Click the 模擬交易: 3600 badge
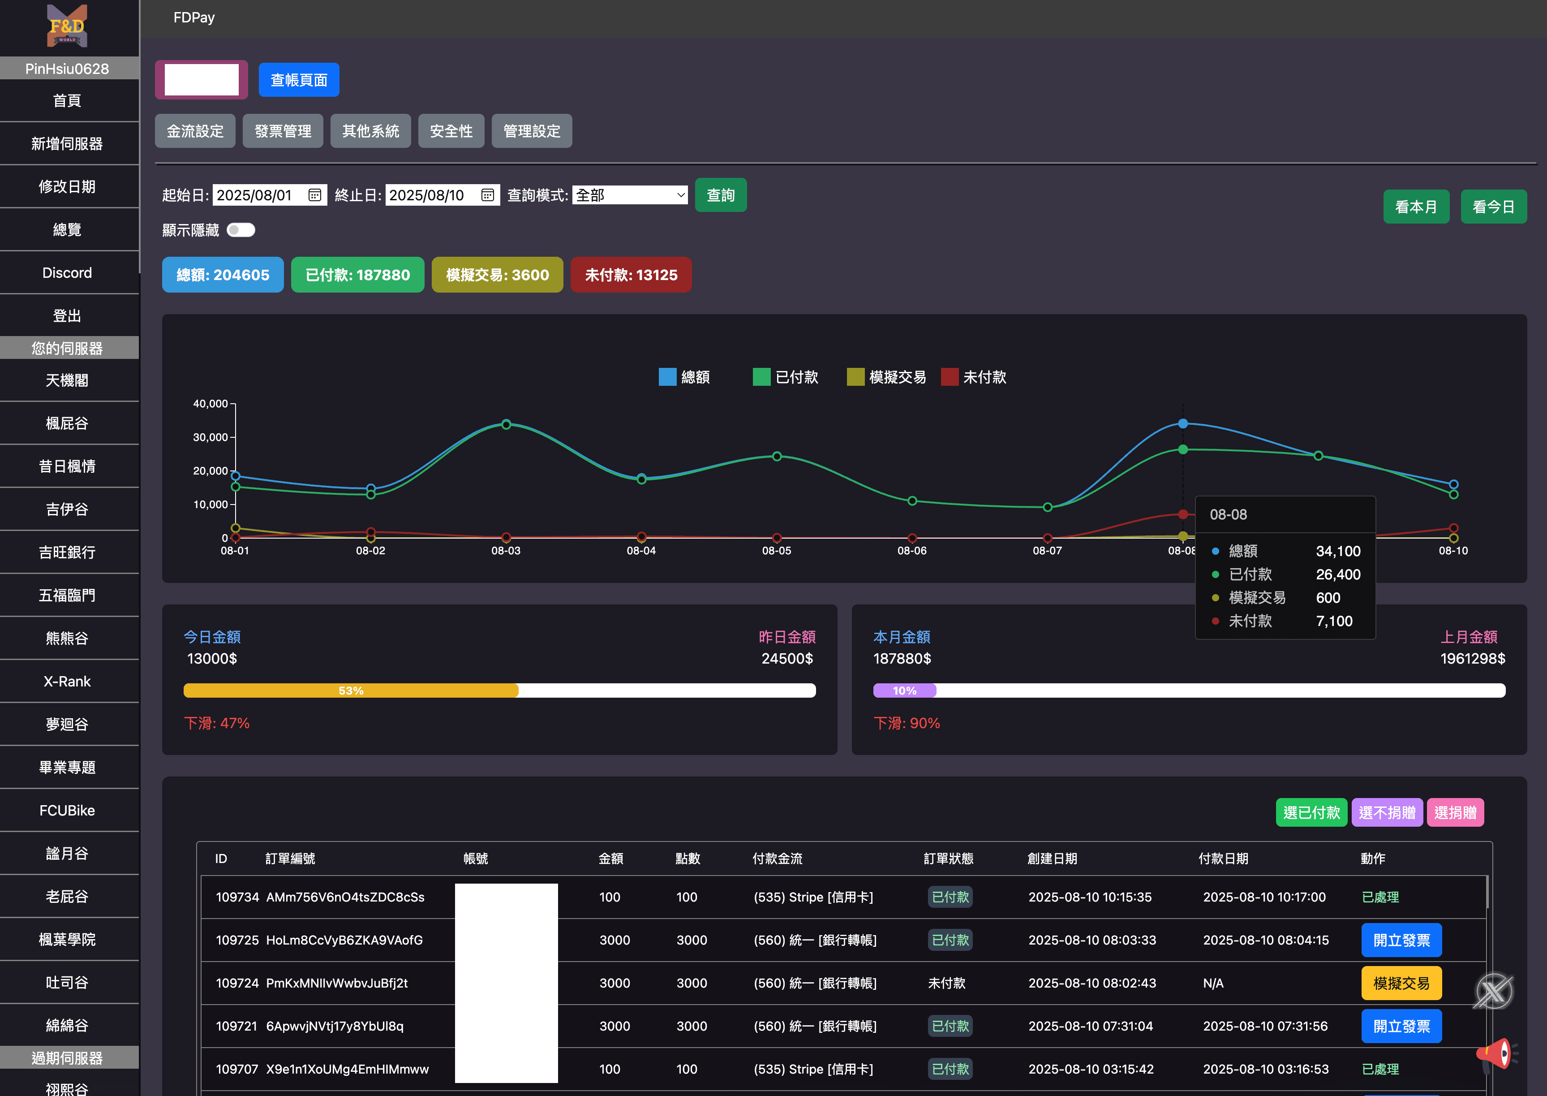Viewport: 1547px width, 1096px height. (x=497, y=275)
